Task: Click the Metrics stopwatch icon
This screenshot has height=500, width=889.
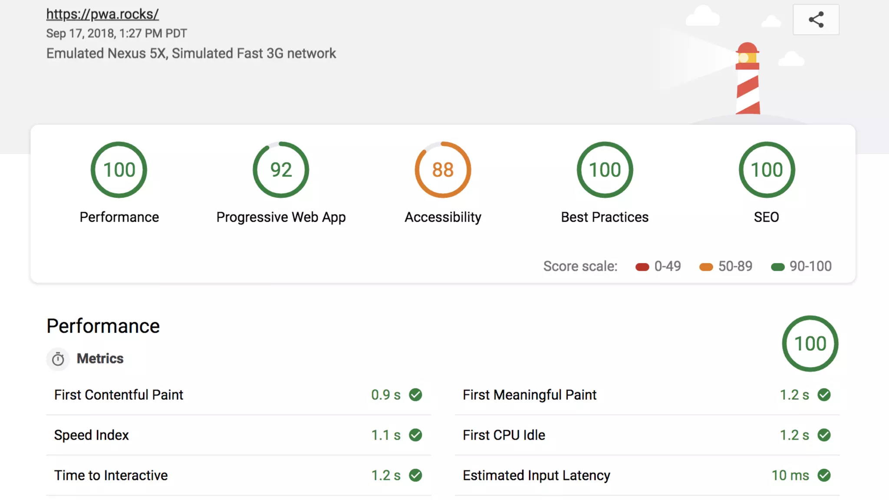Action: coord(58,359)
